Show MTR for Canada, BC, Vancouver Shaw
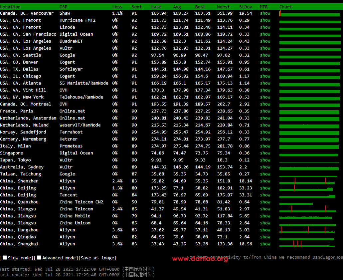Viewport: 343px width, 280px height. click(x=265, y=13)
